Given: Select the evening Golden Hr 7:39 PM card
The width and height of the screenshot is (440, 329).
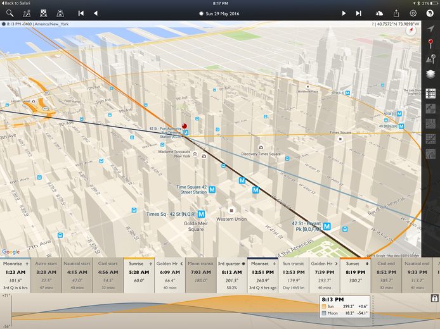Looking at the screenshot, I should [x=325, y=275].
